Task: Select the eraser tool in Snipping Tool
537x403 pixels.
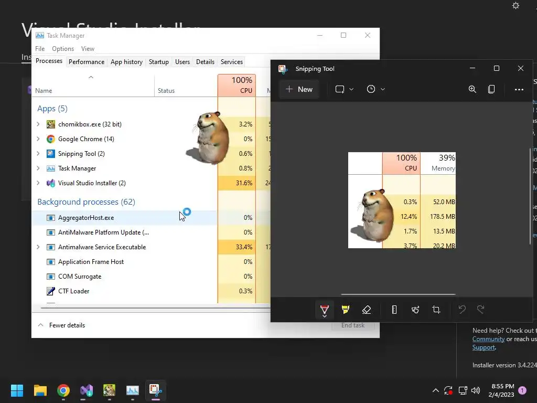Action: coord(367,310)
